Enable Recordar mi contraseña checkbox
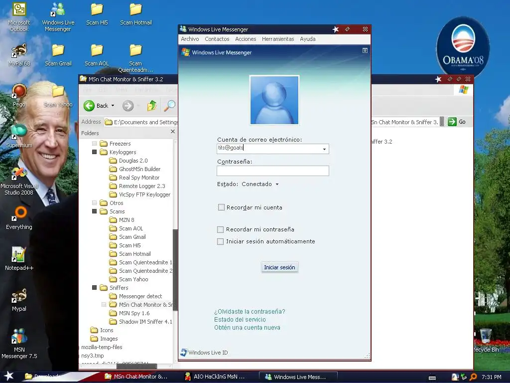 (x=220, y=229)
